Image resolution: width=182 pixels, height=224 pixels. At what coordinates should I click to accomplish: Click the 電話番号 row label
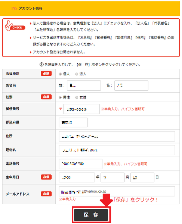12,164
